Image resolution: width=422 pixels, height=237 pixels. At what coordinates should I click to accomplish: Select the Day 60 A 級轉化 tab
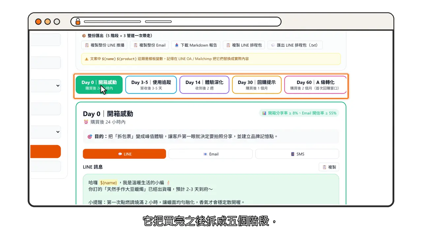[316, 85]
